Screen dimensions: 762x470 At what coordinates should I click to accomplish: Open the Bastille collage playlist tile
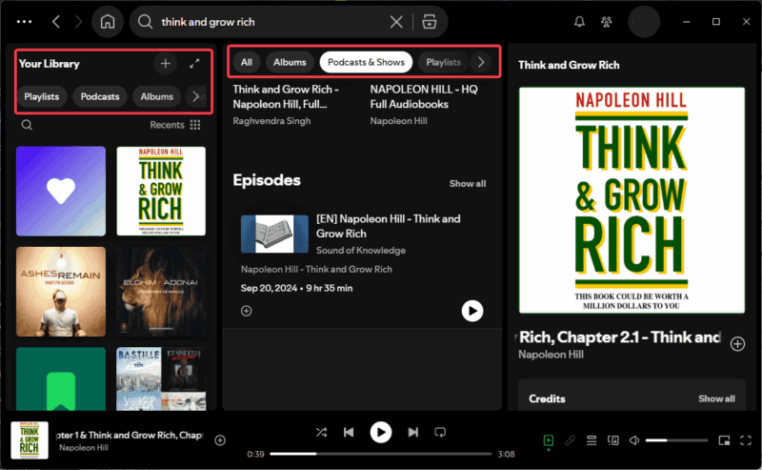(x=161, y=379)
